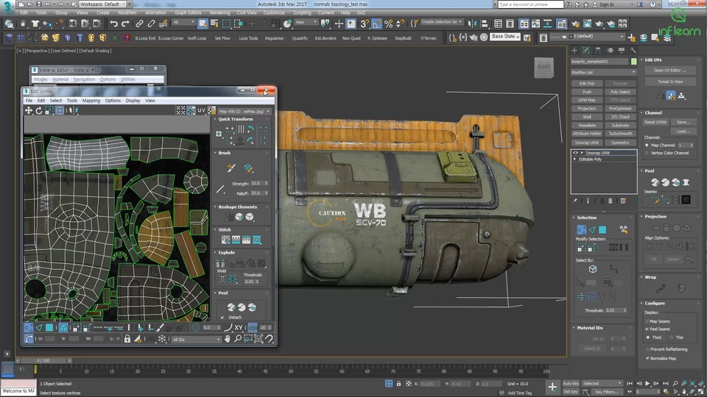Choose the Mirror tool in Edit UVWs toolbar

(74, 110)
